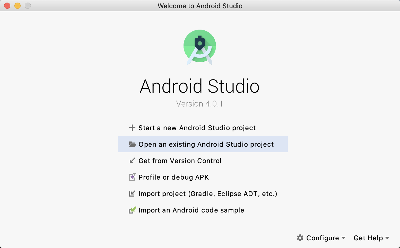This screenshot has width=400, height=248.
Task: Select Profile or debug APK
Action: [x=173, y=177]
